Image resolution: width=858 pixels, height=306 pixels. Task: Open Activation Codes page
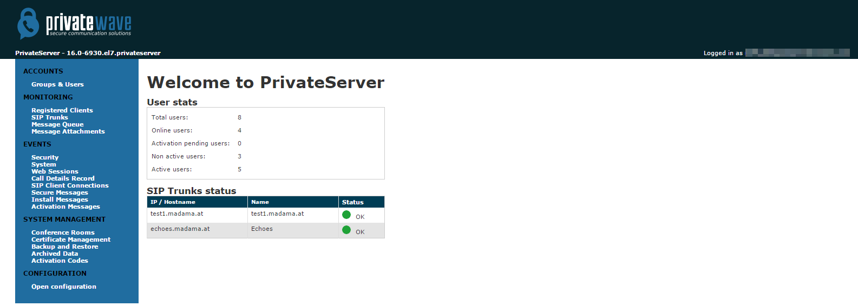point(60,261)
